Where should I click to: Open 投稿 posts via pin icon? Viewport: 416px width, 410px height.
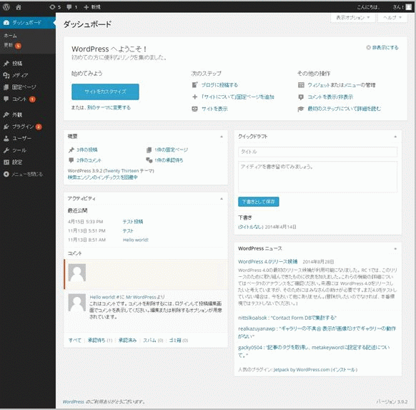coord(6,63)
